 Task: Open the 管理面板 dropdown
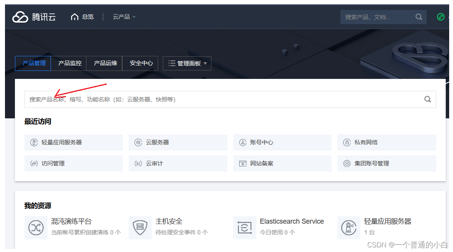pyautogui.click(x=187, y=63)
